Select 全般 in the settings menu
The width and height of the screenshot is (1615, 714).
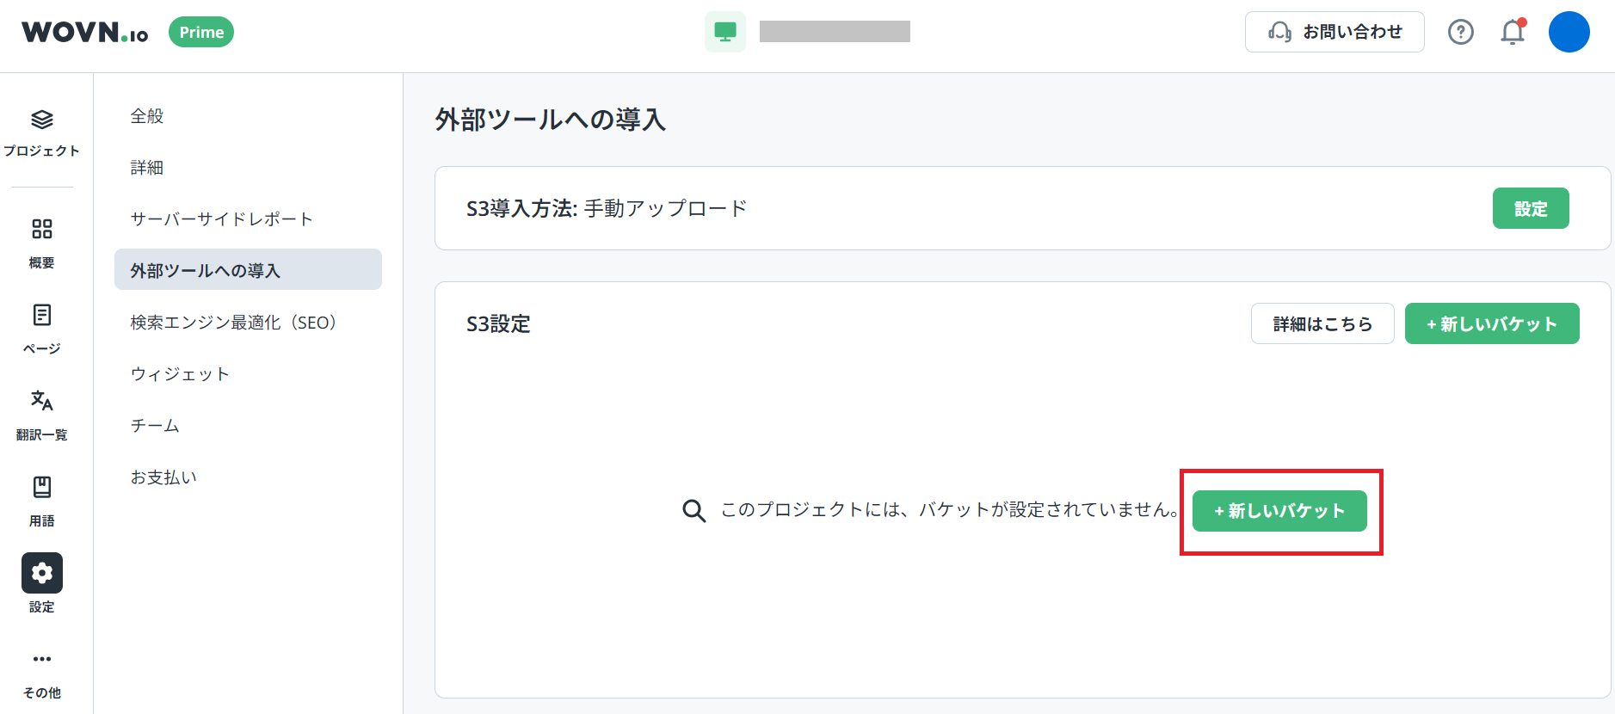147,116
